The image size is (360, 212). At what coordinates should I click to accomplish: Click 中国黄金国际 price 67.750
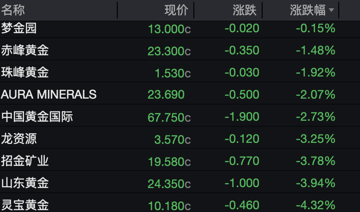[x=169, y=117]
